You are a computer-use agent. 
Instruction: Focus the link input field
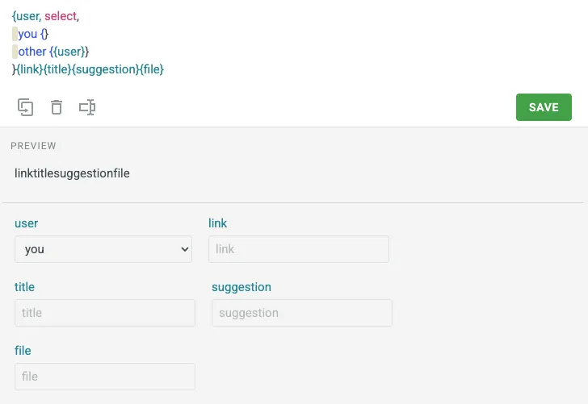click(x=299, y=249)
